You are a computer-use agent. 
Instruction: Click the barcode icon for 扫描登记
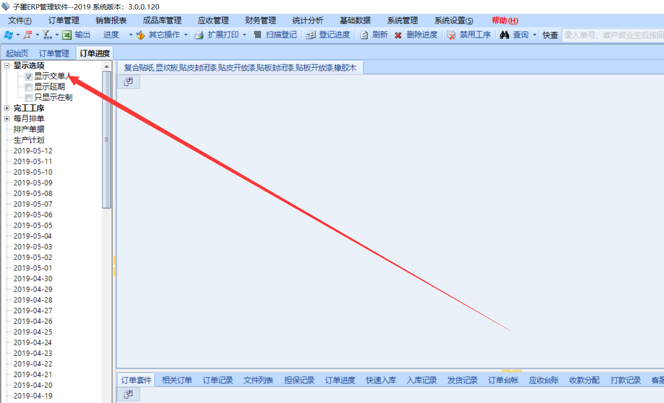257,35
